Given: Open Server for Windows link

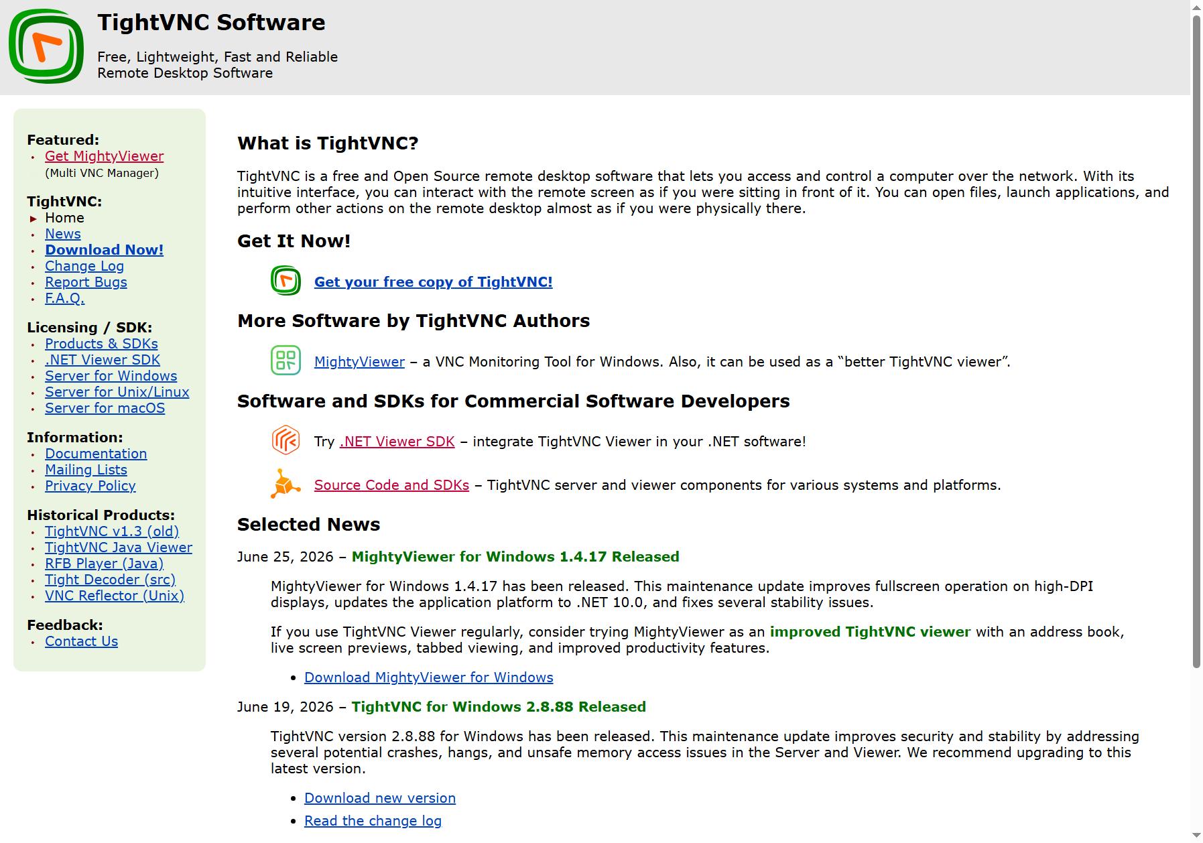Looking at the screenshot, I should (x=111, y=376).
